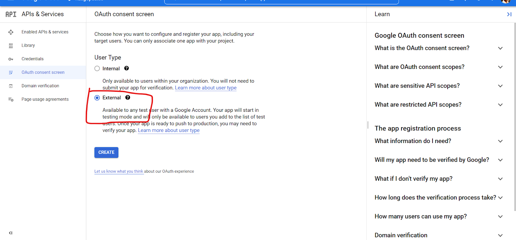
Task: Click "Google OAuth consent screen" heading
Action: point(420,35)
